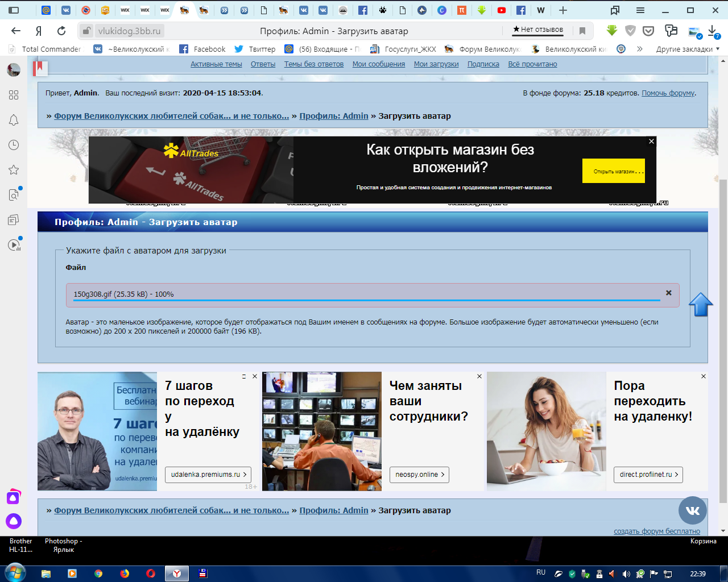The width and height of the screenshot is (728, 582).
Task: Open the Активные темы link
Action: pyautogui.click(x=216, y=64)
